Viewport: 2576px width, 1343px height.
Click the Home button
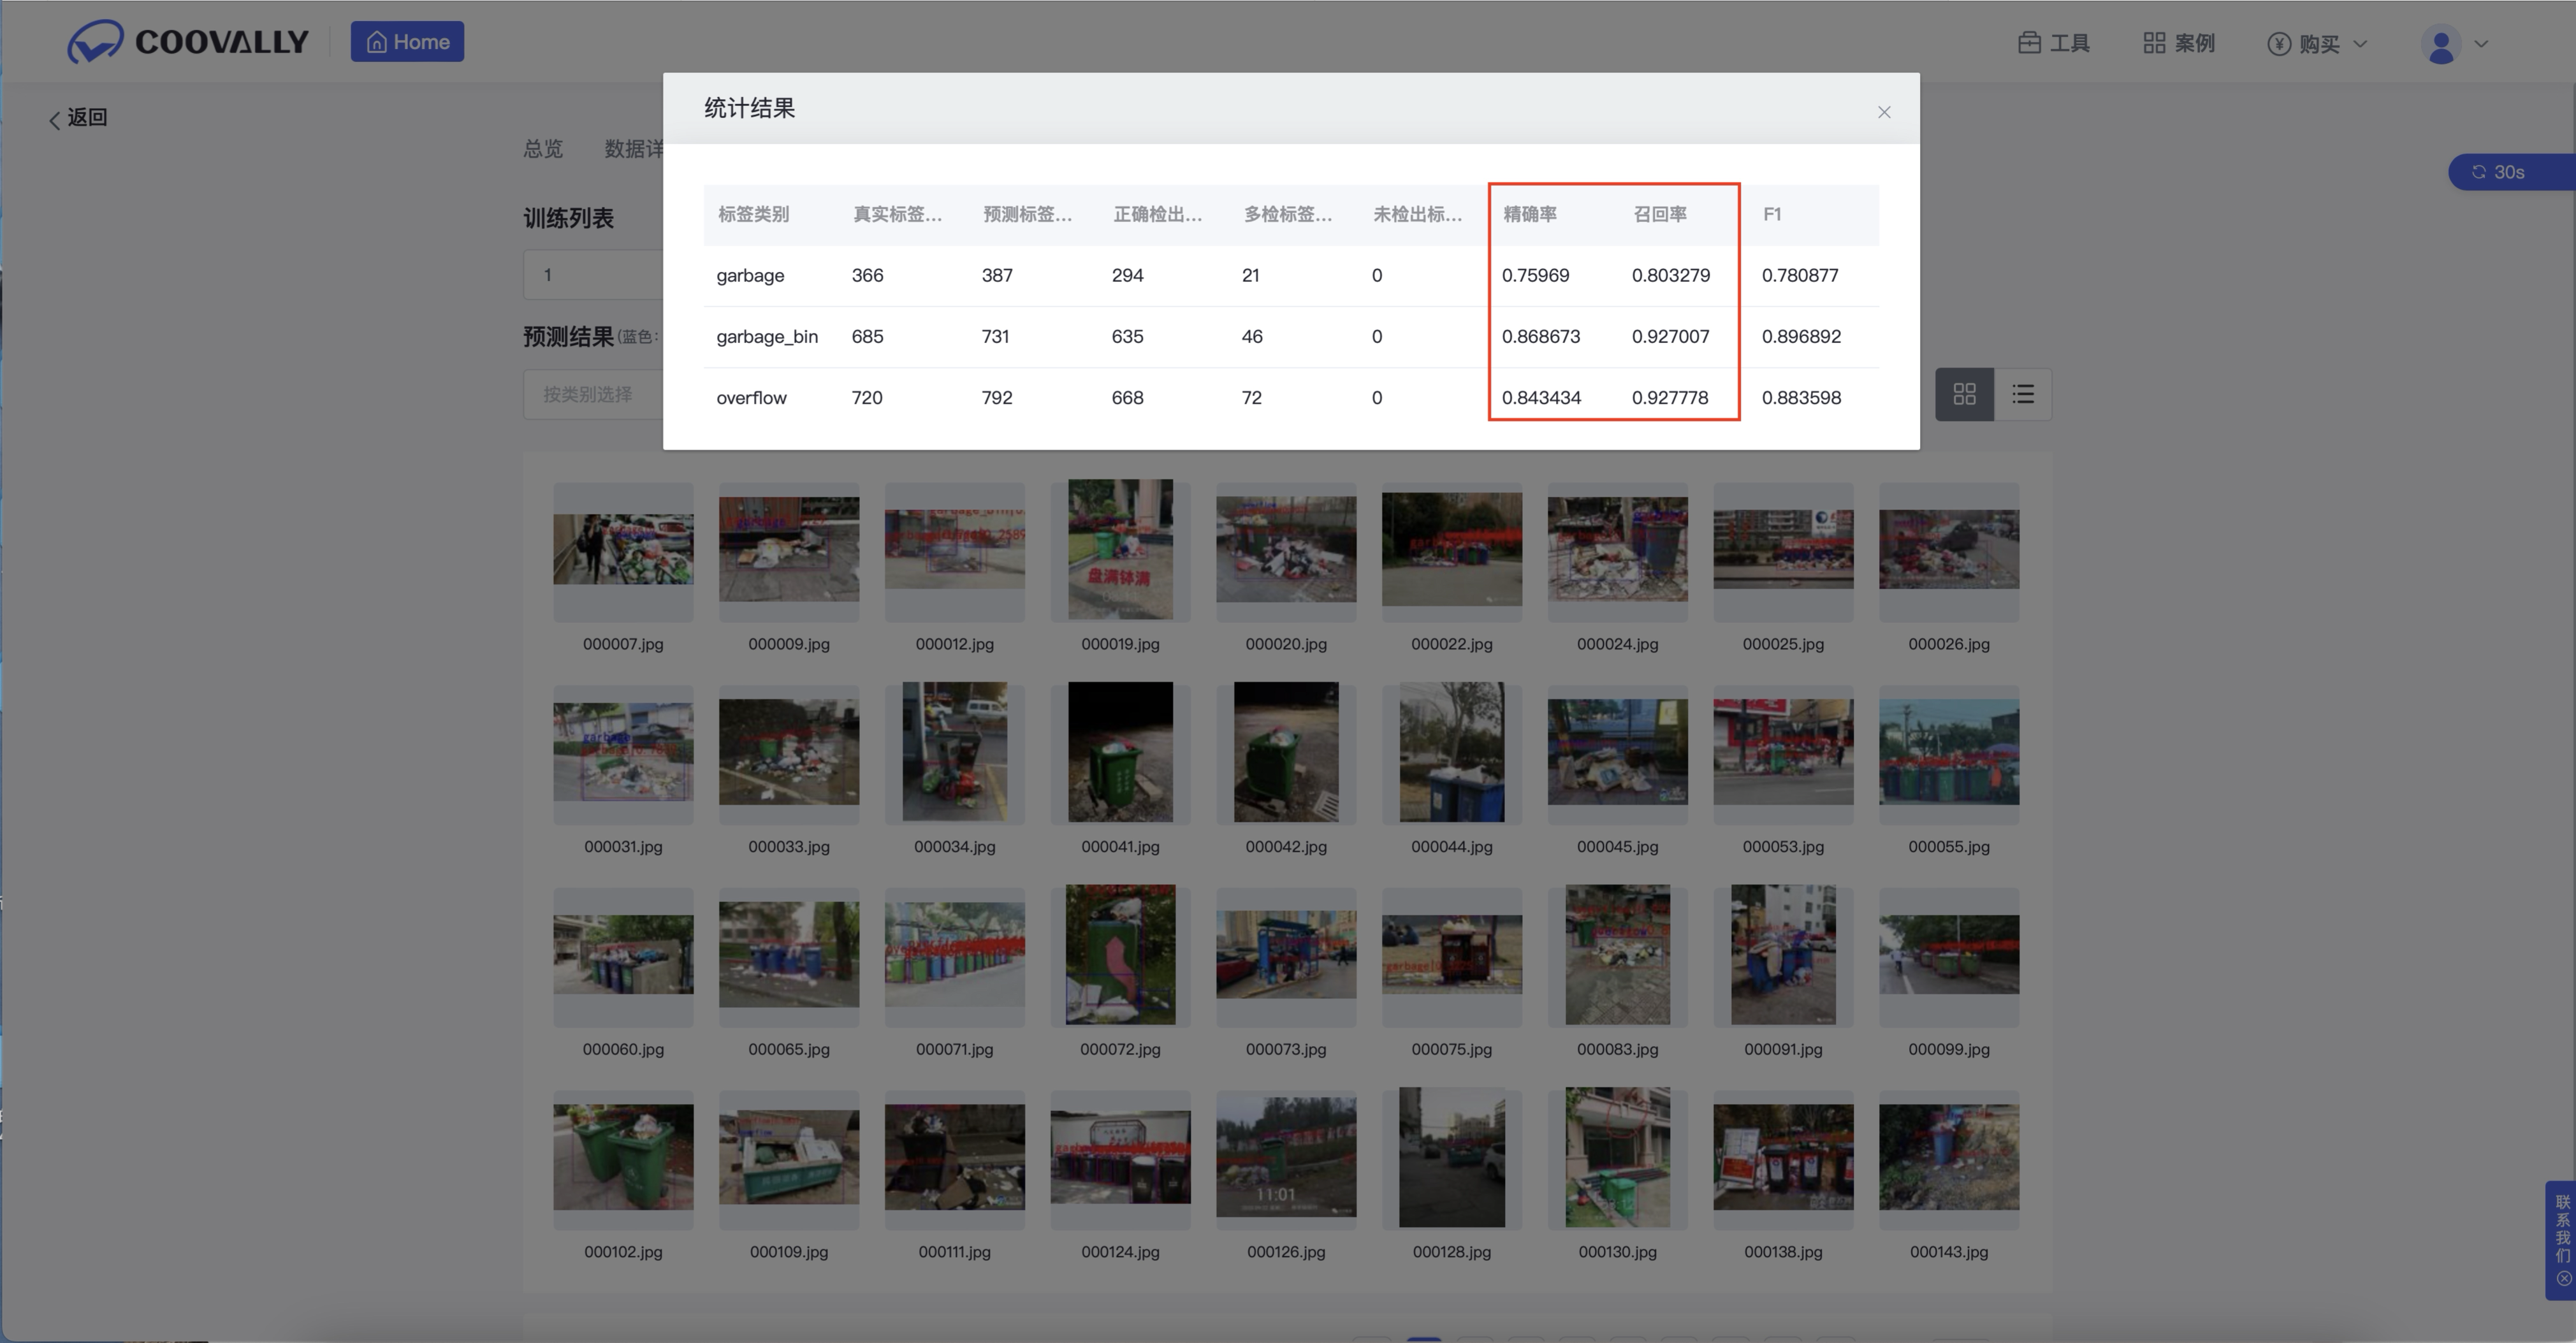click(x=407, y=42)
